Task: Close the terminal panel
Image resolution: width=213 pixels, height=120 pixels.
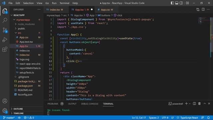Action: pyautogui.click(x=209, y=104)
